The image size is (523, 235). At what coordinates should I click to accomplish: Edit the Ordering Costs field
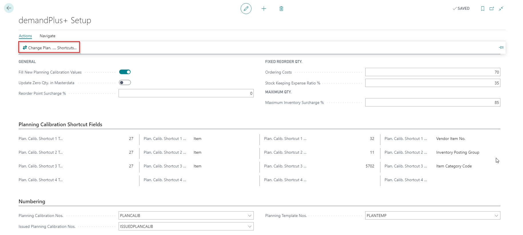tap(433, 72)
